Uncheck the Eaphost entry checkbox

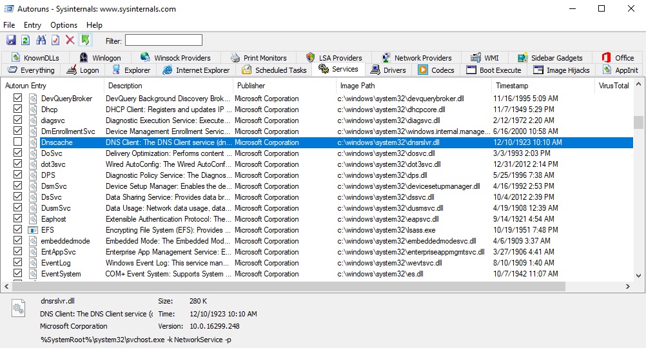17,218
